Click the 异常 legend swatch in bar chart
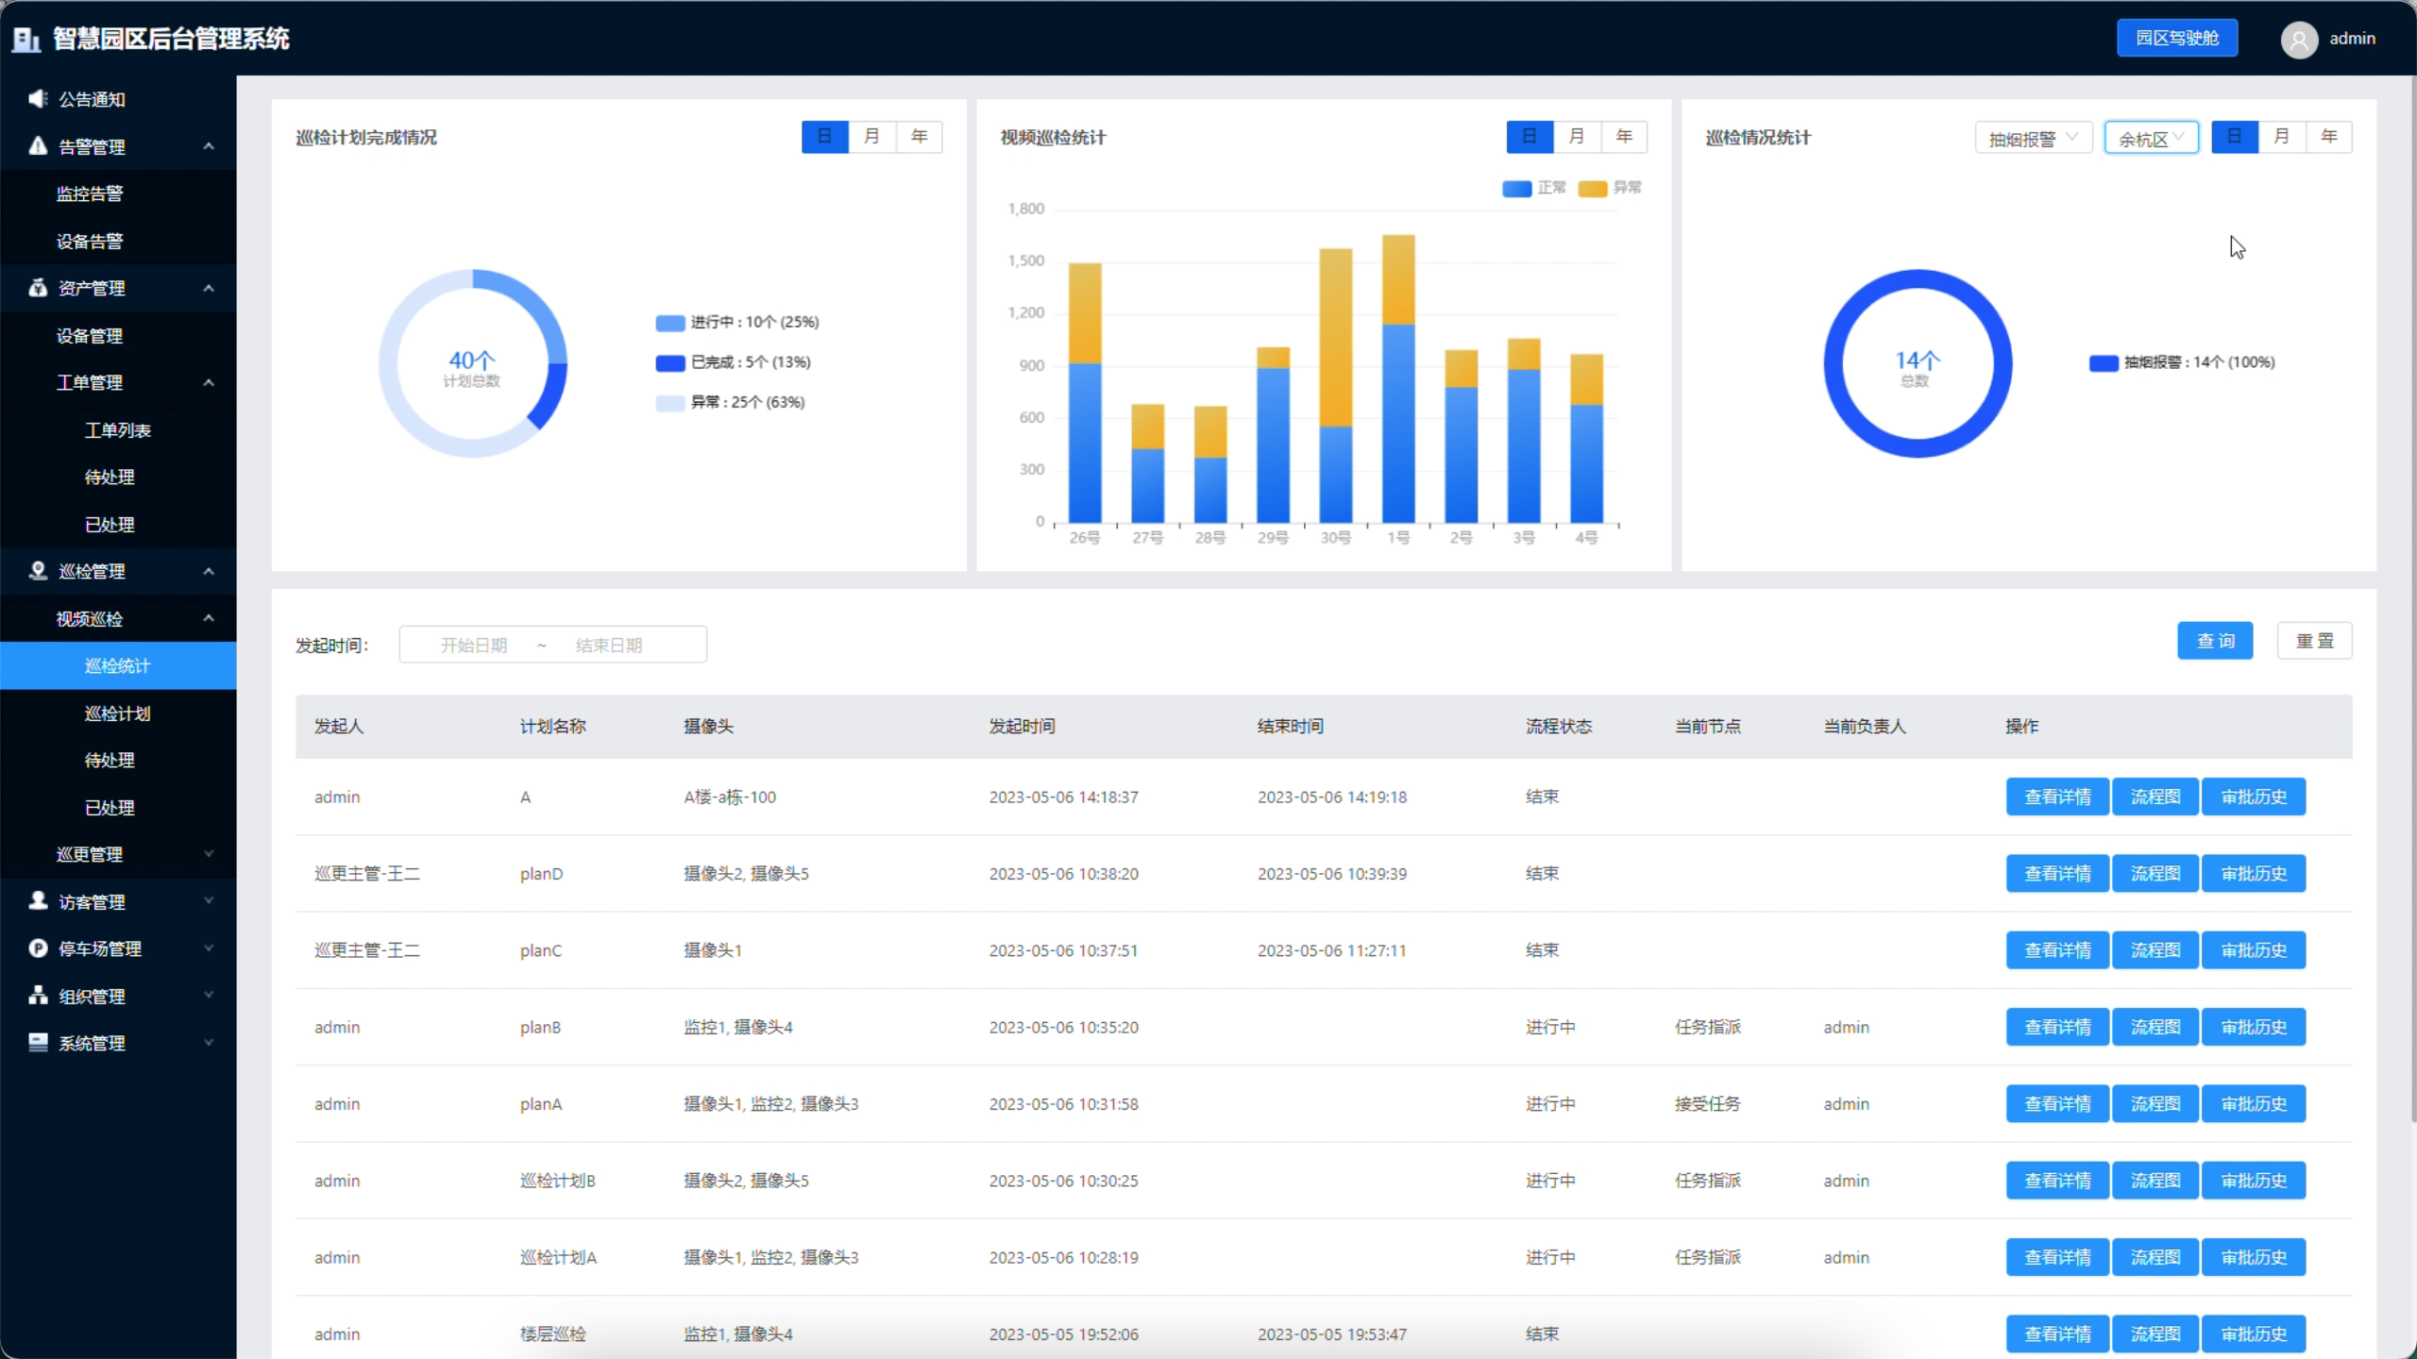The height and width of the screenshot is (1359, 2417). click(1592, 189)
